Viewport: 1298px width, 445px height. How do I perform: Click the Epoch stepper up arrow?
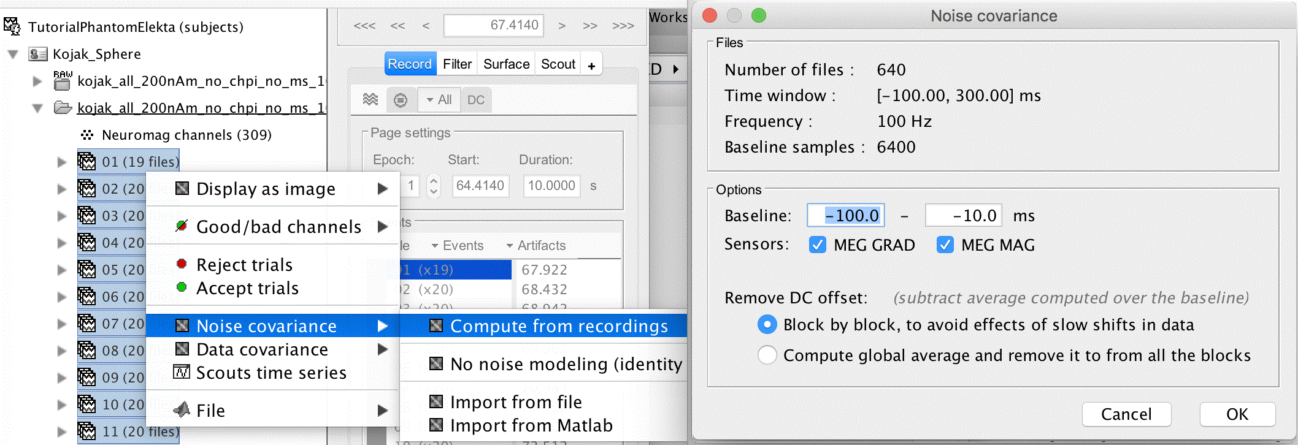[x=434, y=181]
